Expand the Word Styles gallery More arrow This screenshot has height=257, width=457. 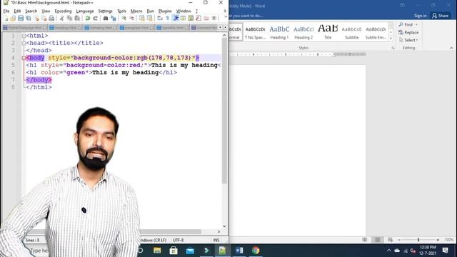click(391, 38)
